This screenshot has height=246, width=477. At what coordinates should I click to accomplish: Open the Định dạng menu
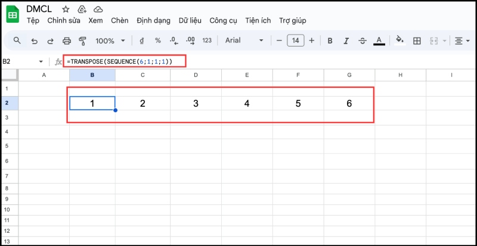coord(153,21)
